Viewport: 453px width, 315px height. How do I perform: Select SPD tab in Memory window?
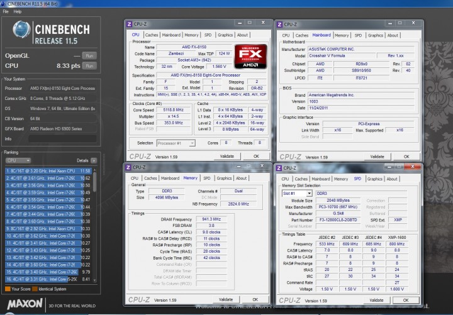click(x=206, y=179)
